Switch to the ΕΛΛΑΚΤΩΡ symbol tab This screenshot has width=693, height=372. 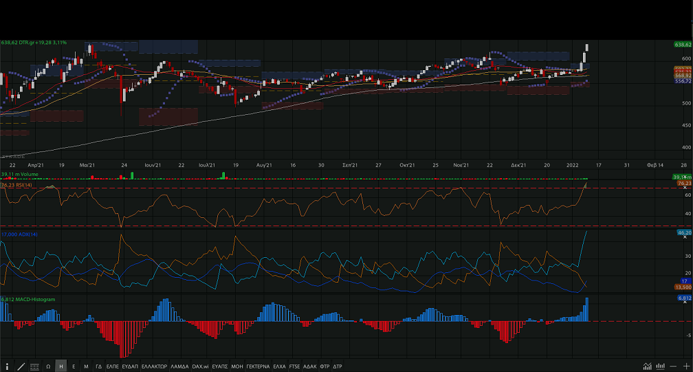[x=153, y=366]
